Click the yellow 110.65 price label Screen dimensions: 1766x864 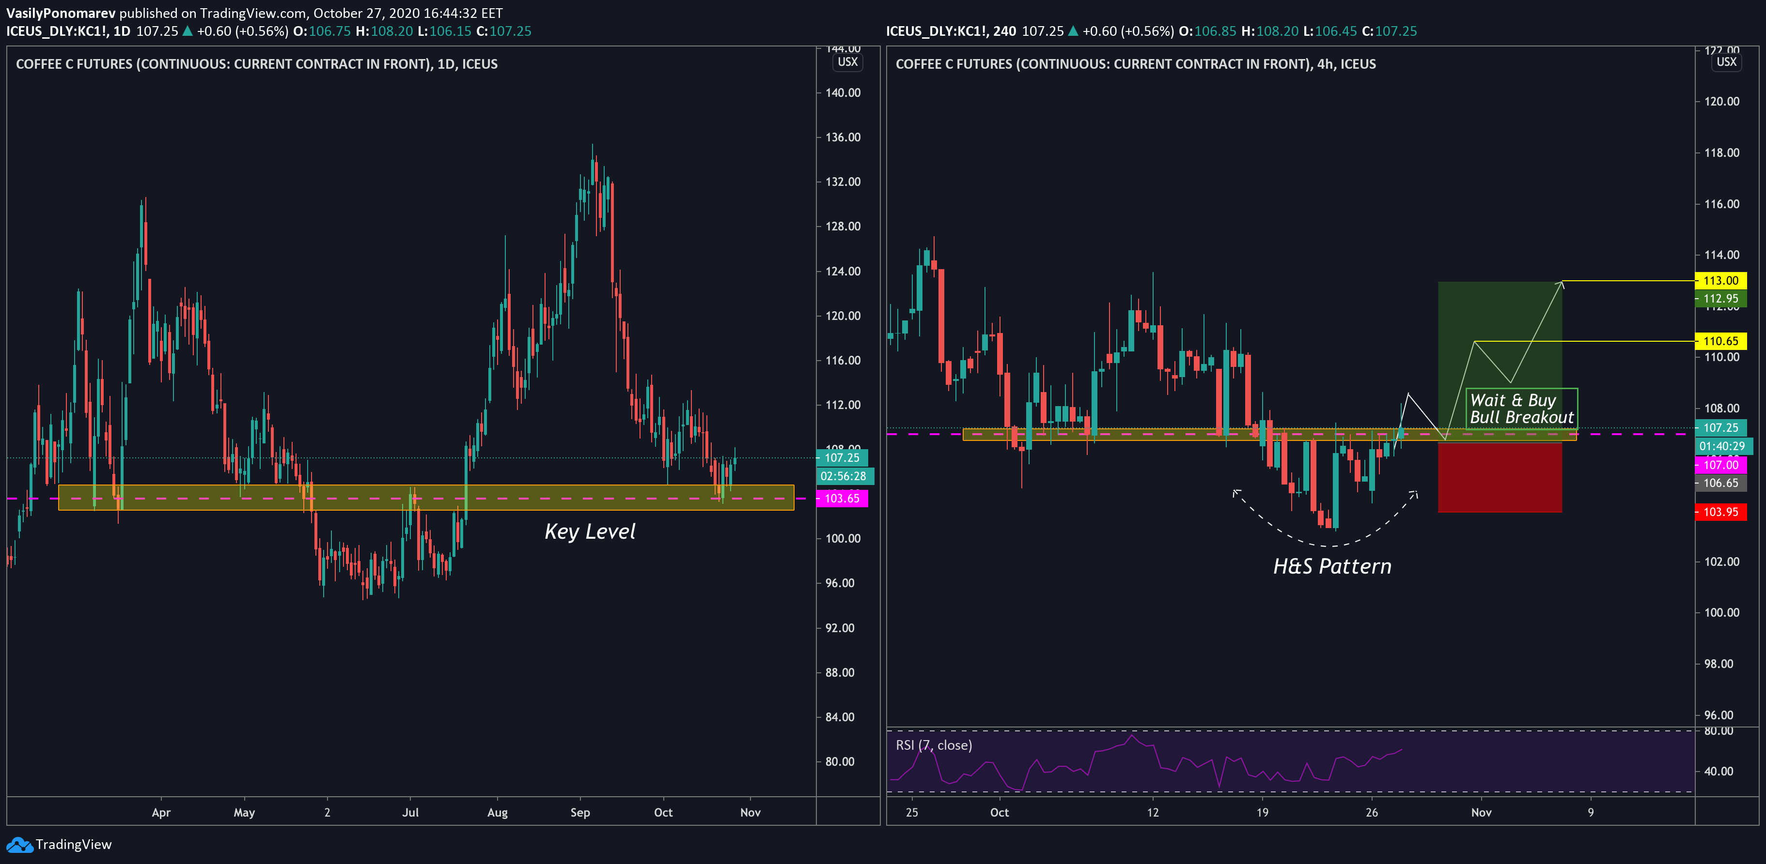[1721, 341]
